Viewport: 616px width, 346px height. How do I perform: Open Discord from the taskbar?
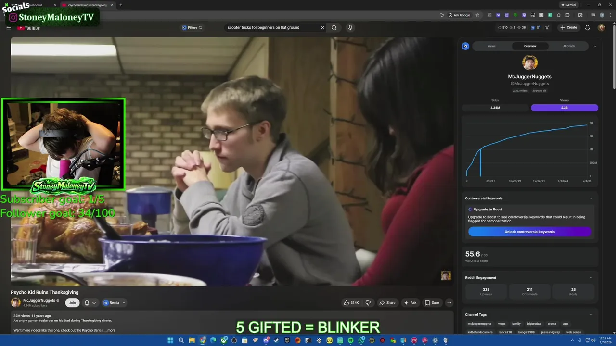266,340
